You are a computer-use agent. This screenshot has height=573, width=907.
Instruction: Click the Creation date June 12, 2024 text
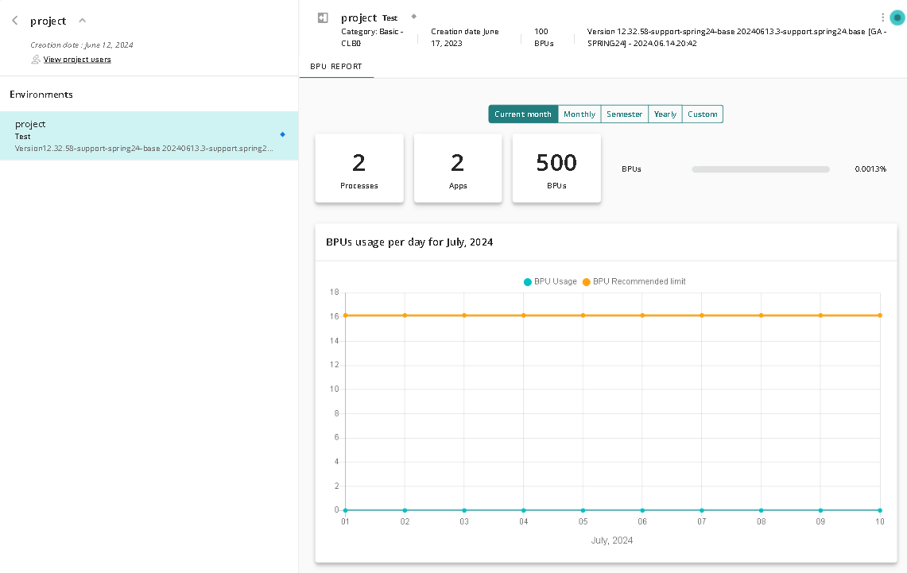tap(82, 45)
